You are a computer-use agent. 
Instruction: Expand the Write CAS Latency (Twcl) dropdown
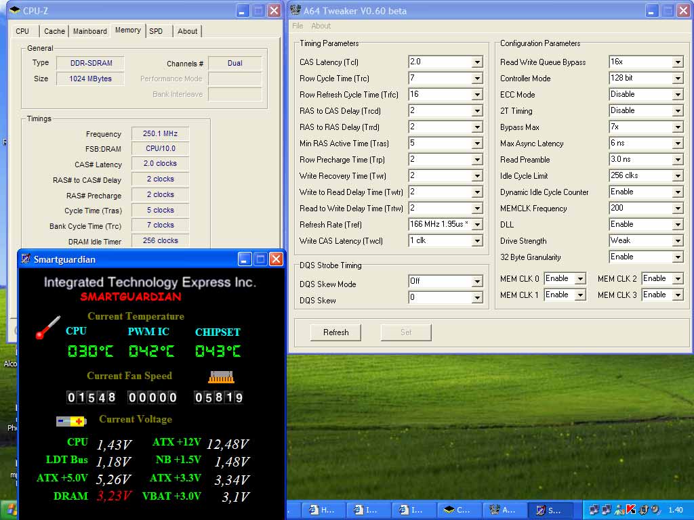coord(477,241)
